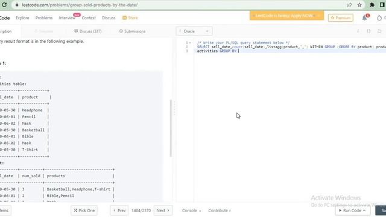
Task: Click line 2 in editor gutter
Action: pyautogui.click(x=187, y=47)
